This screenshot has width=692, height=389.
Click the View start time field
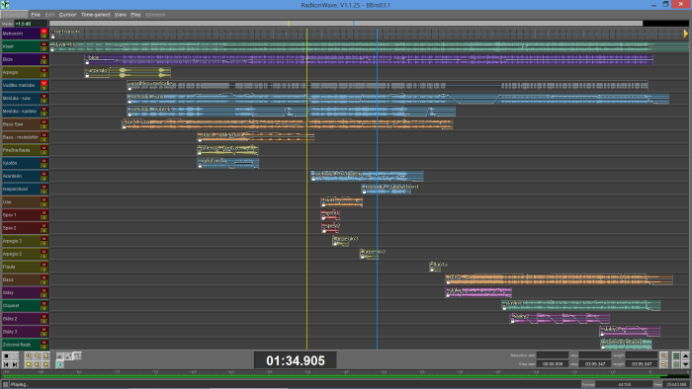[x=553, y=364]
